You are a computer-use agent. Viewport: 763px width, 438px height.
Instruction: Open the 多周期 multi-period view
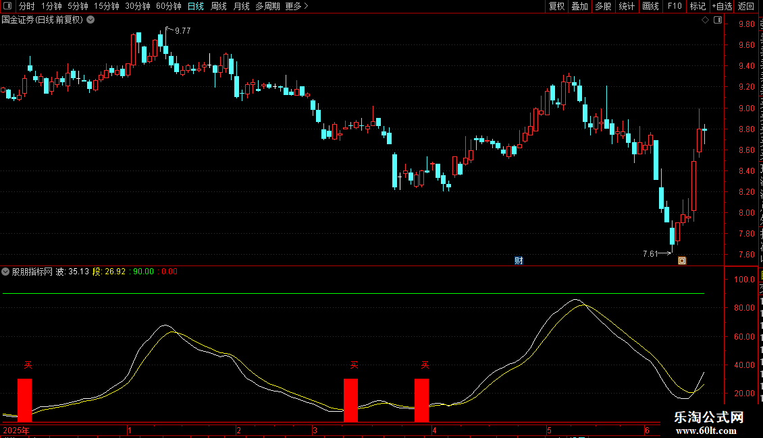(267, 6)
